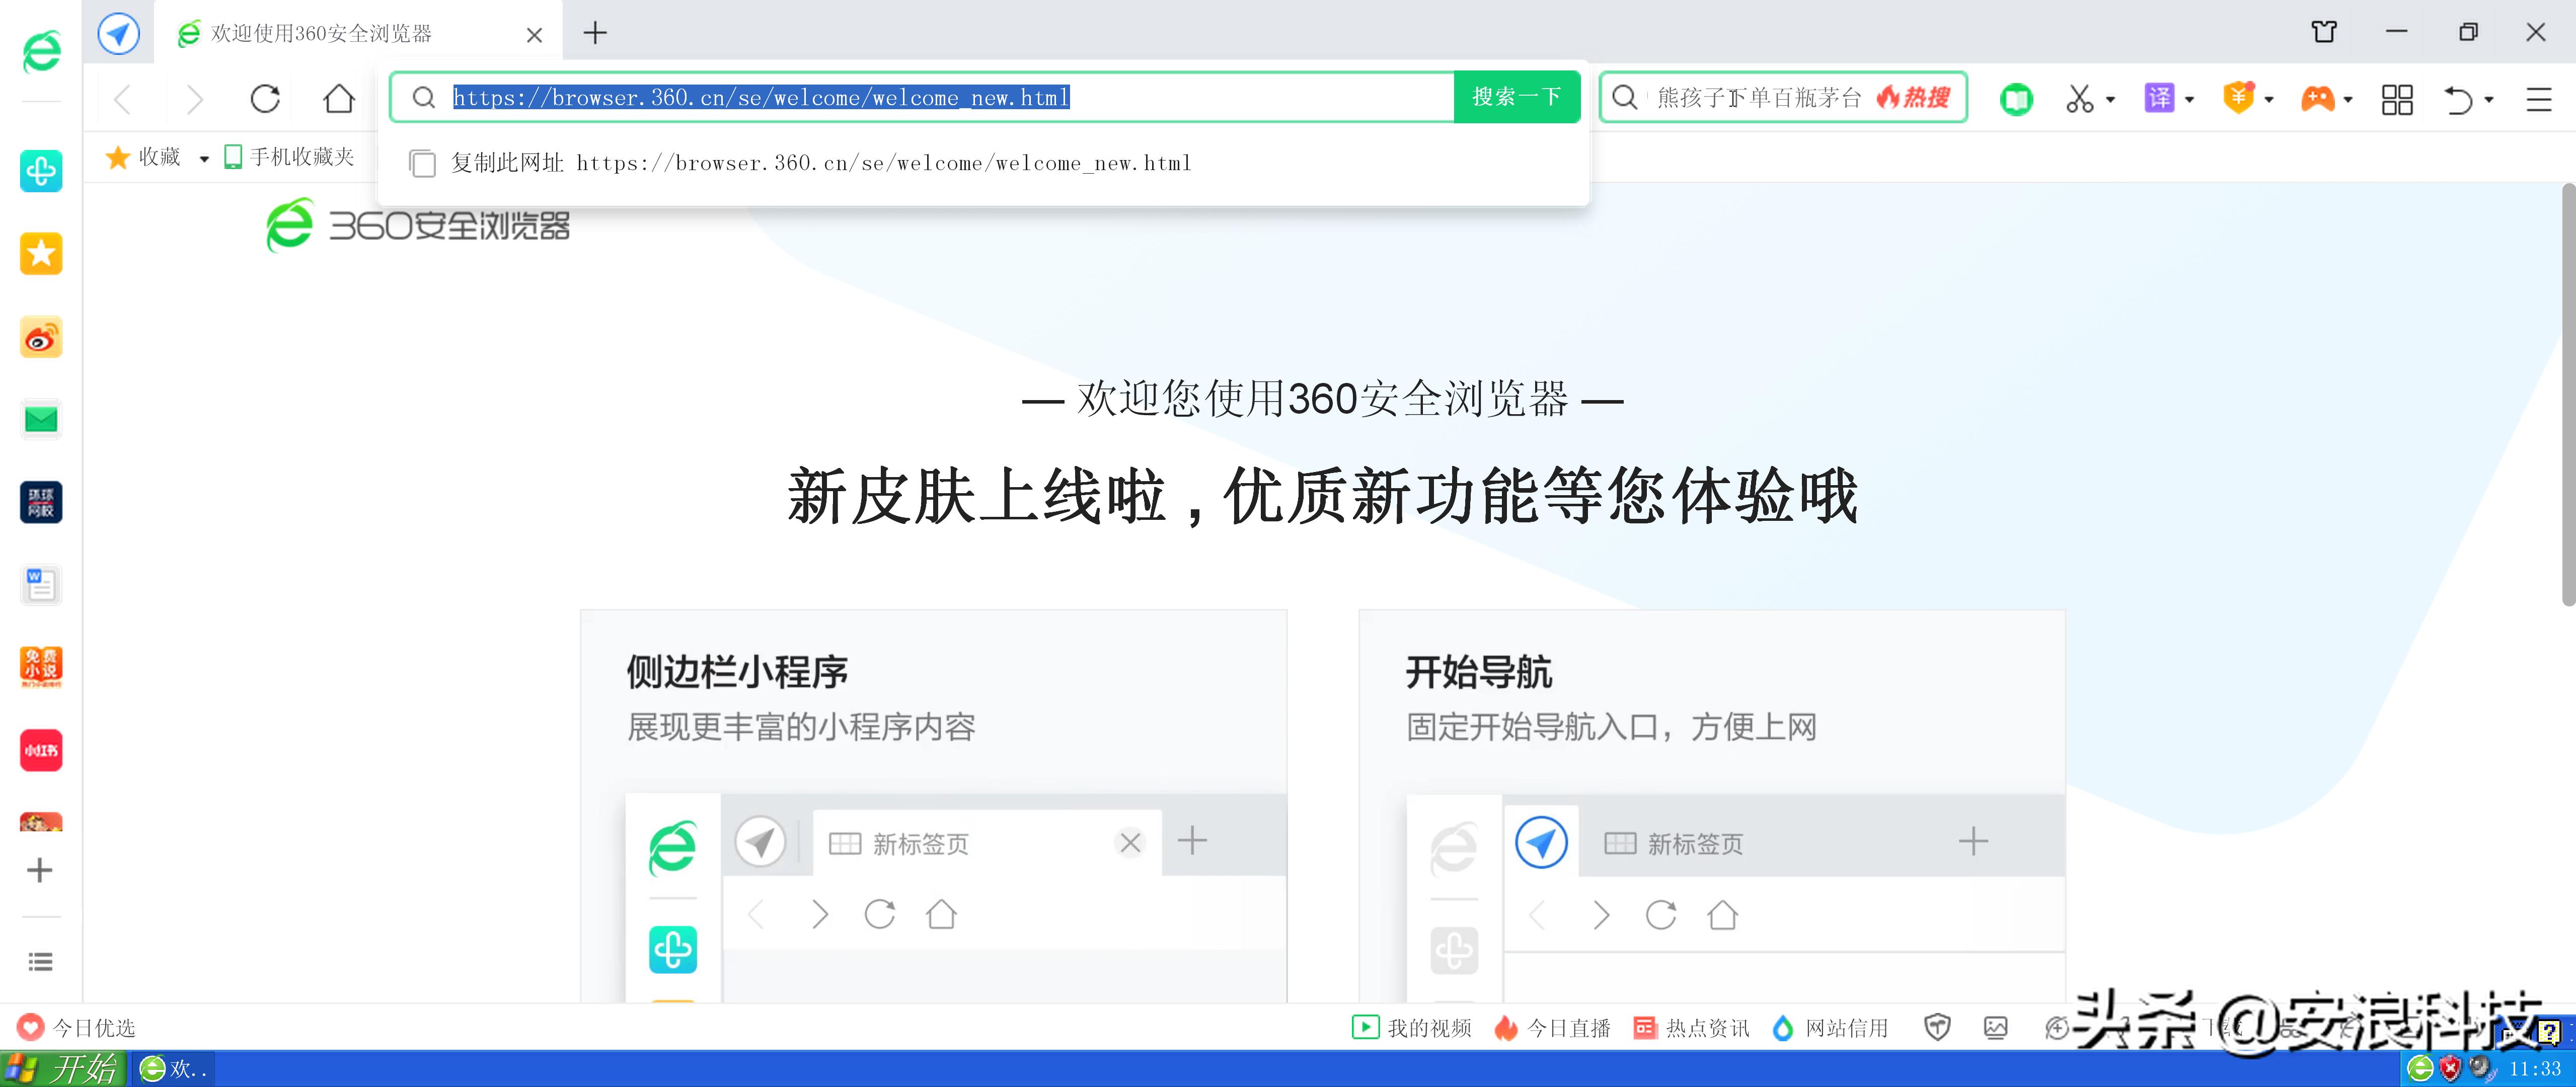Open the mail app in the sidebar
The height and width of the screenshot is (1087, 2576).
[40, 419]
